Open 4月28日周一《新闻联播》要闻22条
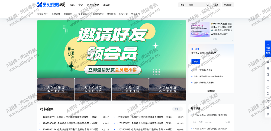 coord(210,129)
